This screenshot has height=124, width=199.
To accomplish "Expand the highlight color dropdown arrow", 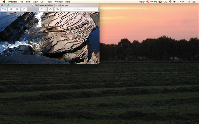I will tap(45, 9).
